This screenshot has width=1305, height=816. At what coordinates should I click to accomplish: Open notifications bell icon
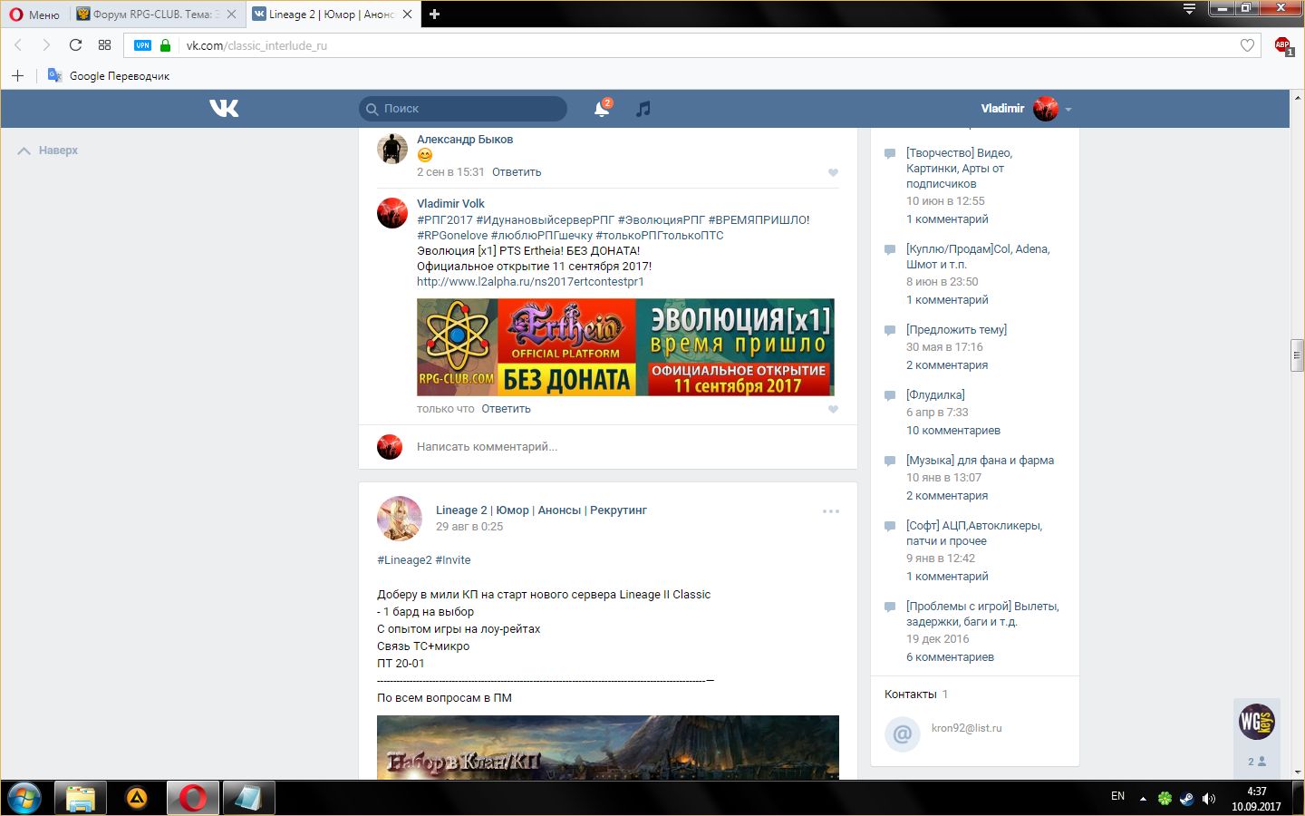[601, 109]
